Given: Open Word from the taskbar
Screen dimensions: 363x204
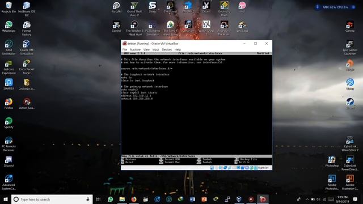Looking at the screenshot, I should [192, 199].
